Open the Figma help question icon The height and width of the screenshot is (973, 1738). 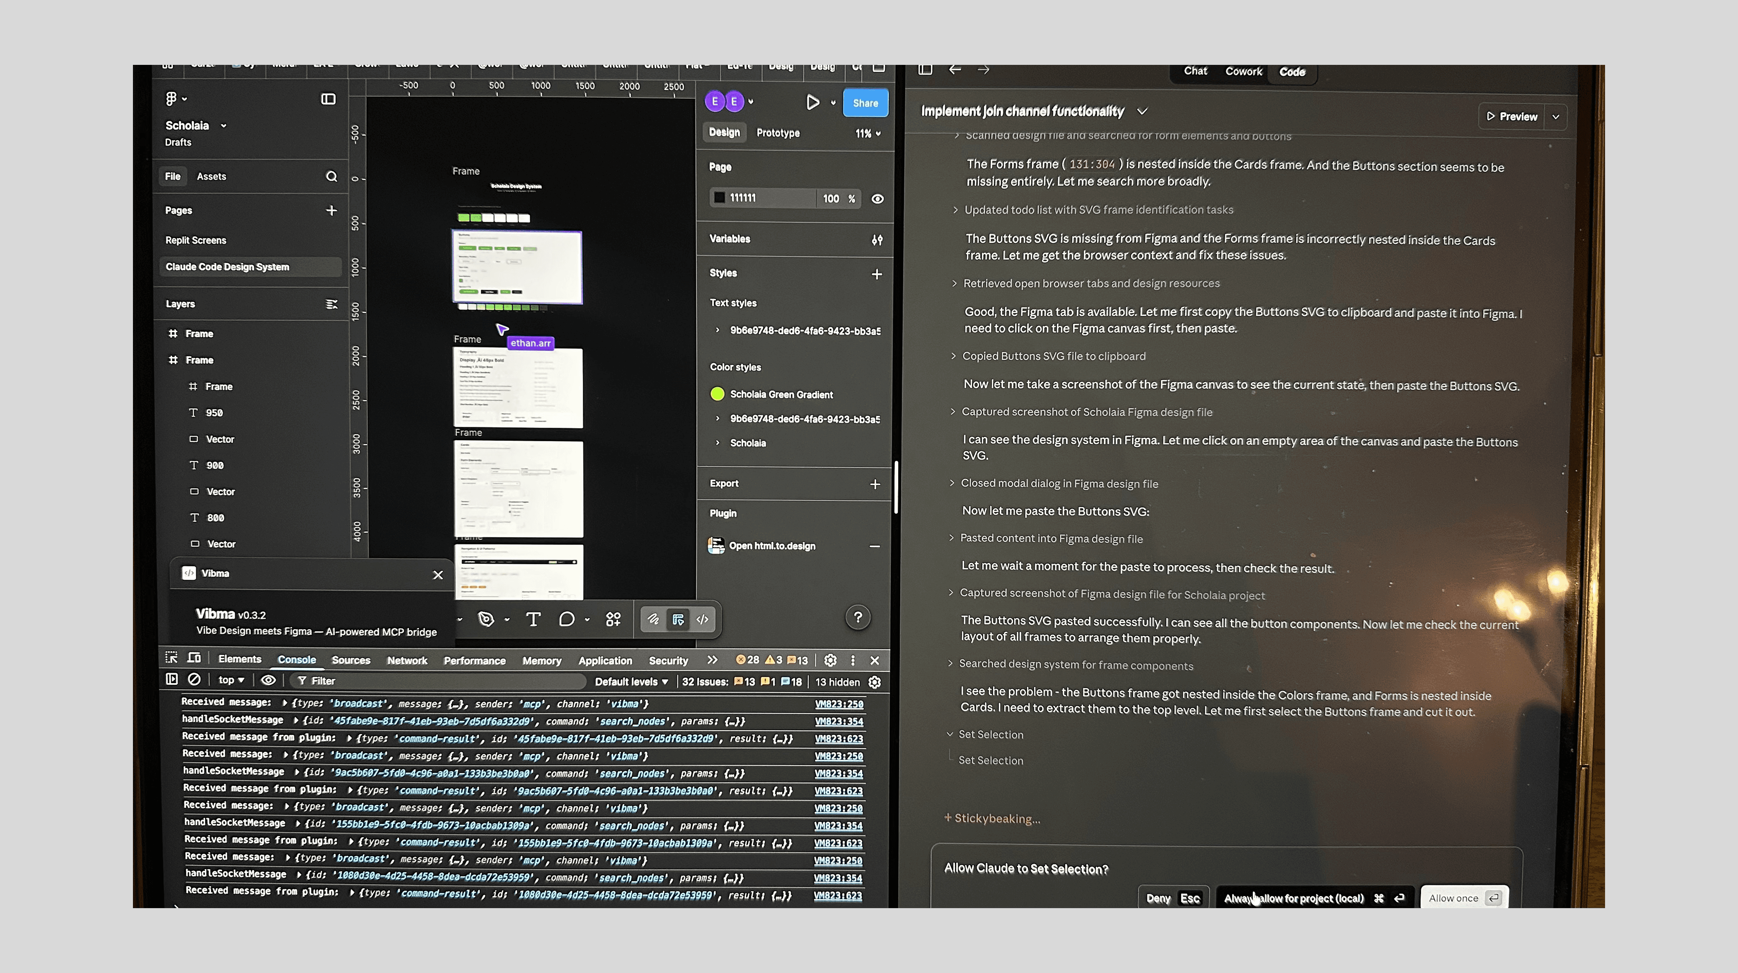[858, 617]
